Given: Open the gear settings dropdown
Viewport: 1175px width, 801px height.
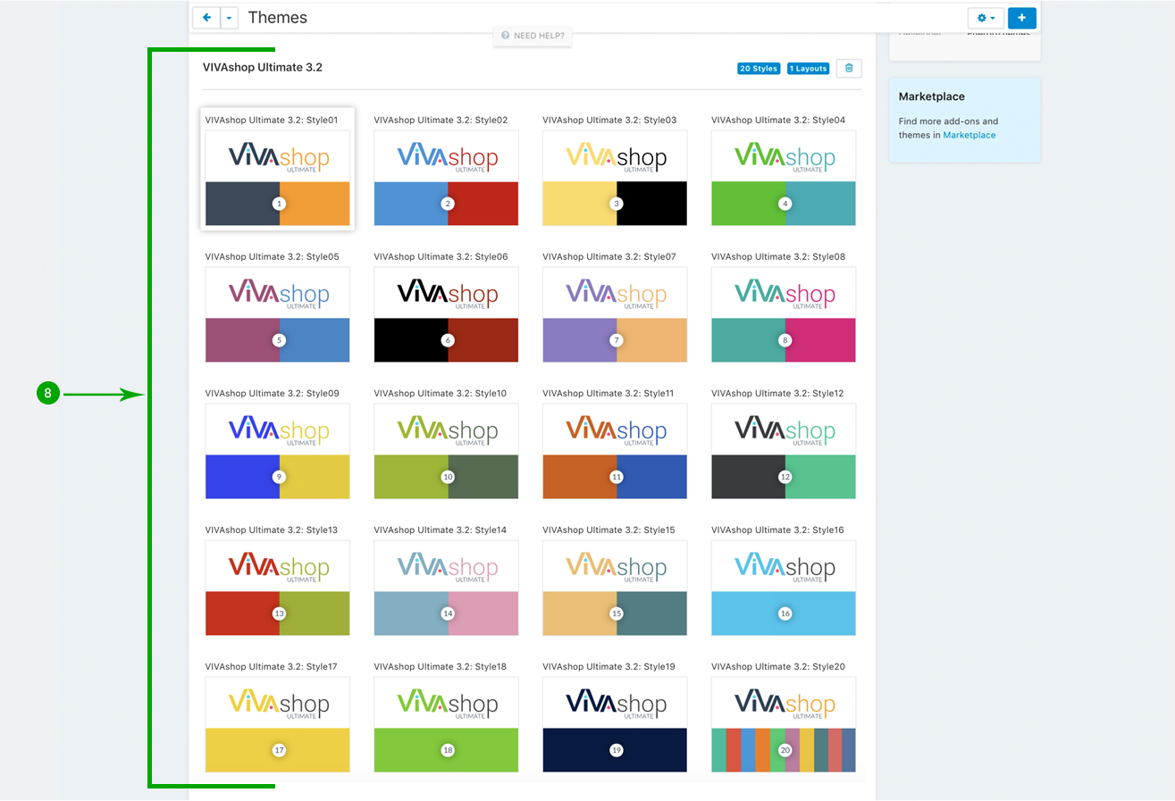Looking at the screenshot, I should (986, 18).
